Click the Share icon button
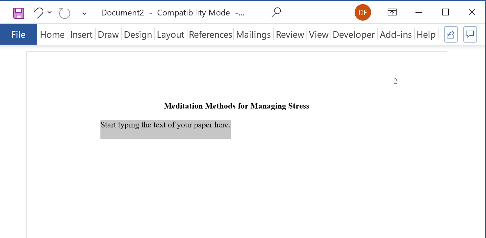The width and height of the screenshot is (486, 238). pos(451,34)
